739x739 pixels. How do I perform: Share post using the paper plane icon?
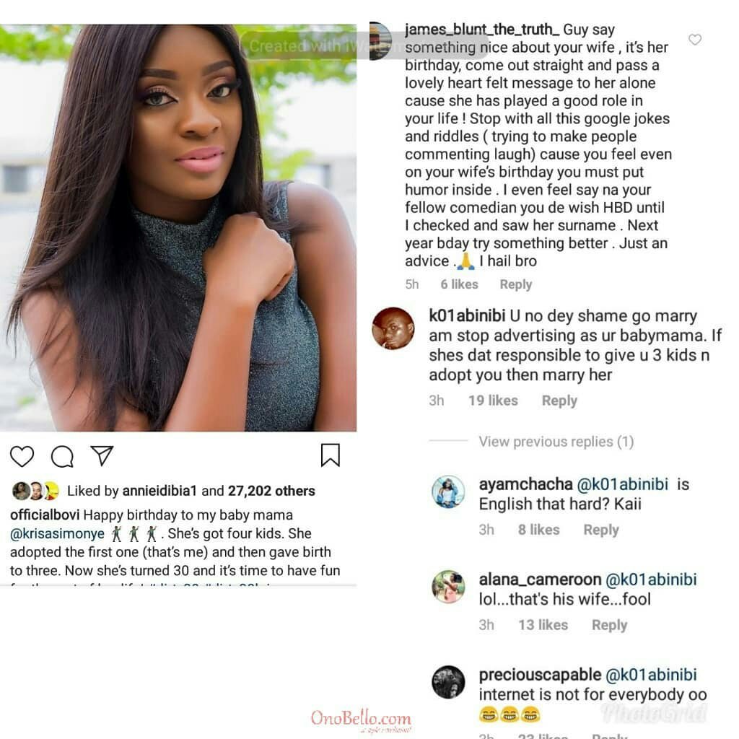102,456
